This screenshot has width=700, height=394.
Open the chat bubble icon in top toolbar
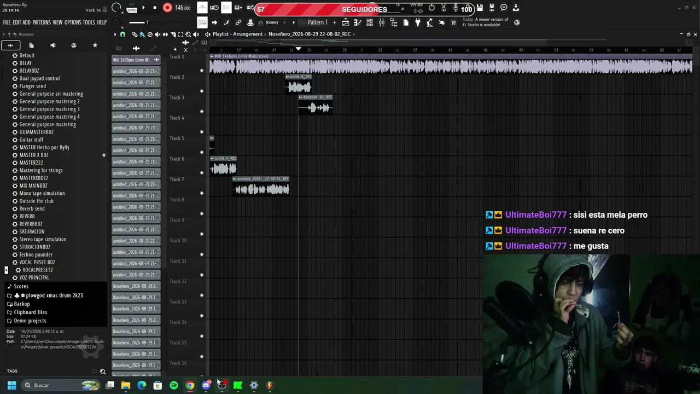(504, 8)
